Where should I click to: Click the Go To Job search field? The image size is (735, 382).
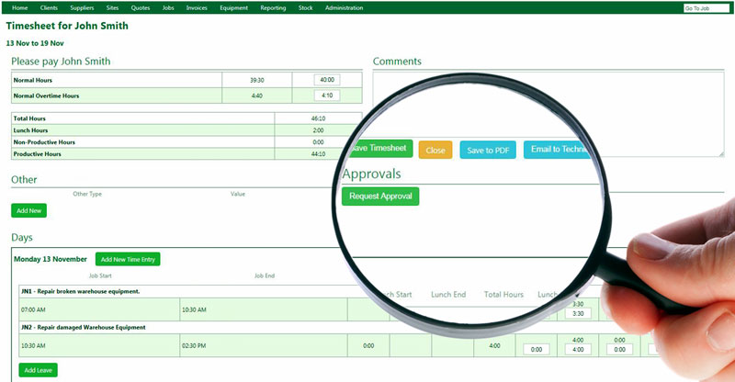coord(707,8)
